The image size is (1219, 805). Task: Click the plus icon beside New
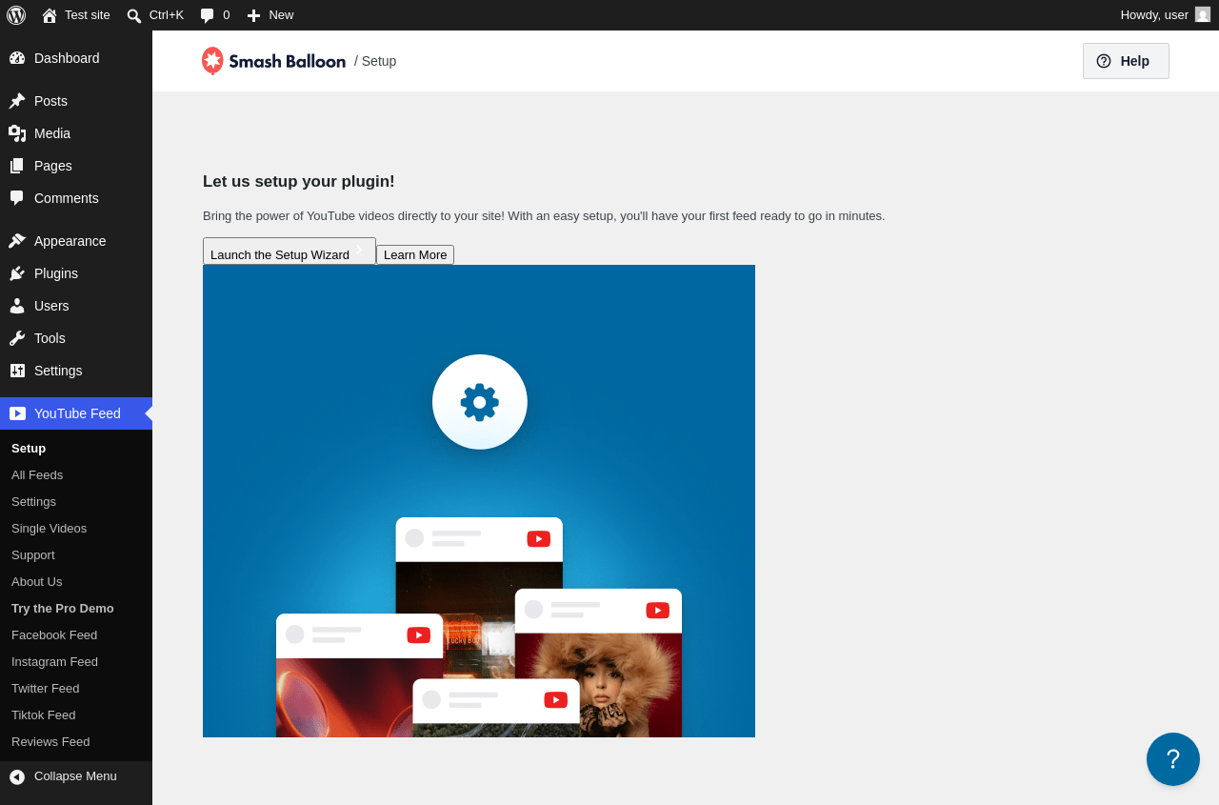253,15
